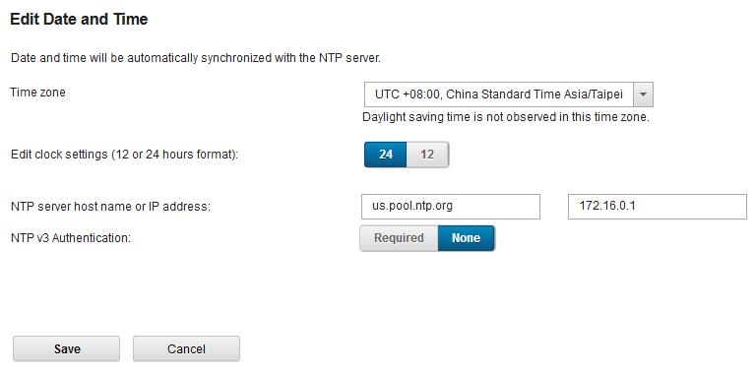Click the daylight saving time notice text
This screenshot has height=376, width=756.
coord(506,117)
